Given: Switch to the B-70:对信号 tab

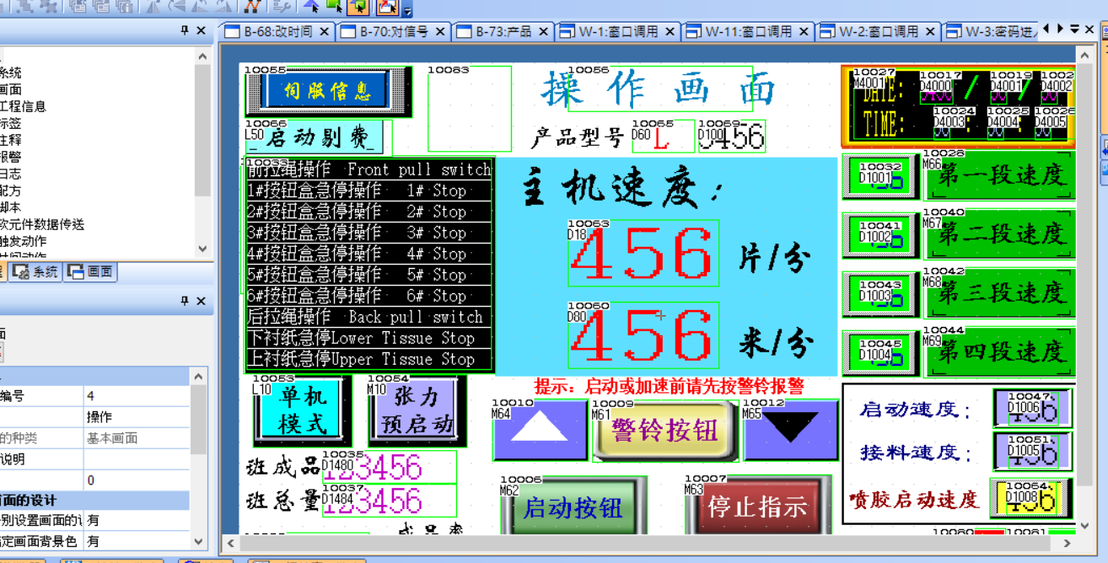Looking at the screenshot, I should pyautogui.click(x=393, y=31).
